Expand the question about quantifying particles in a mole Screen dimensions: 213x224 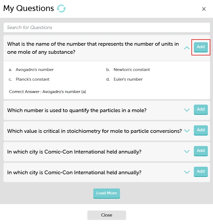(187, 110)
